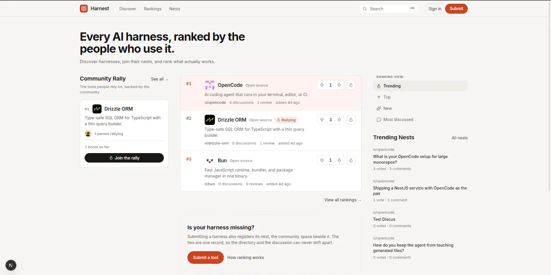
Task: Open the n/opencode nest link in rankings
Action: pyautogui.click(x=215, y=103)
